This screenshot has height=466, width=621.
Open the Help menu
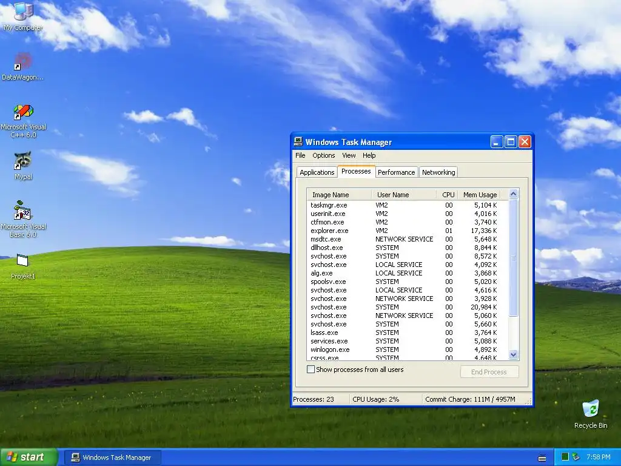pos(369,155)
